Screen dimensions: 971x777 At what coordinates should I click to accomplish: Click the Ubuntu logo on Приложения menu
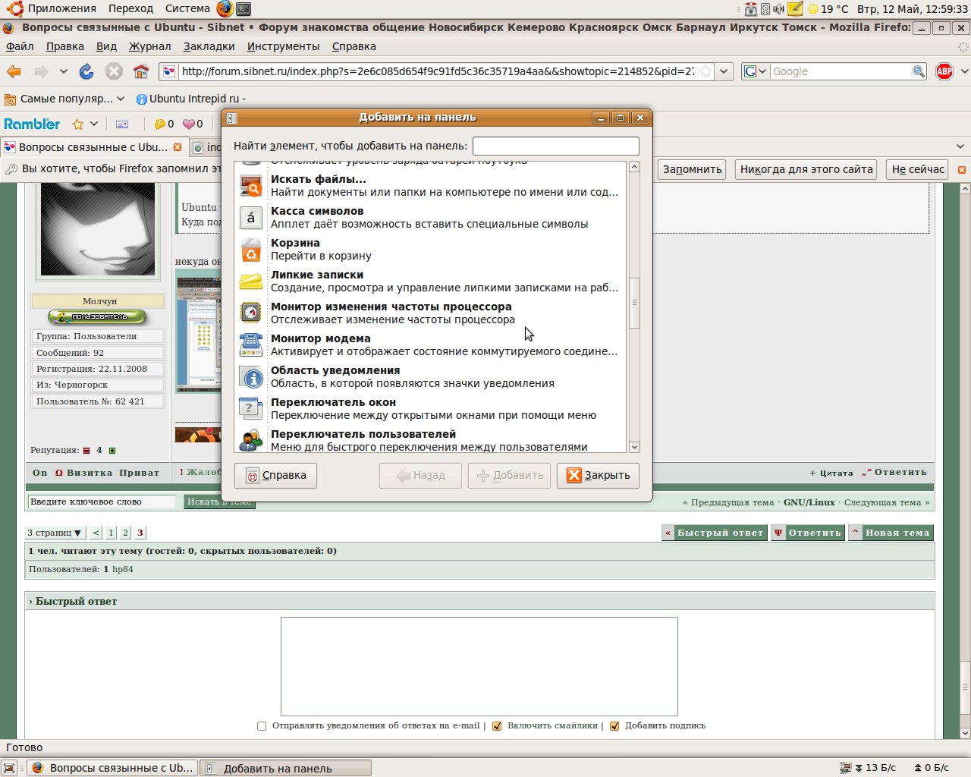14,8
